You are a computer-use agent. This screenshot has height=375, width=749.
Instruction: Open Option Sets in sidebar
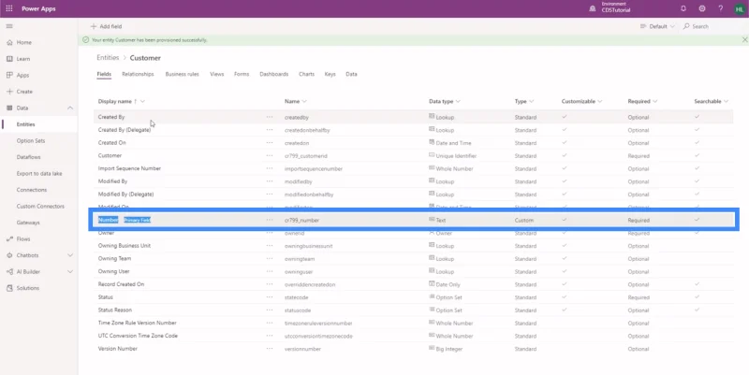(x=31, y=141)
